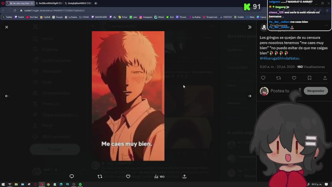Click the site security lock icon

pyautogui.click(x=22, y=10)
